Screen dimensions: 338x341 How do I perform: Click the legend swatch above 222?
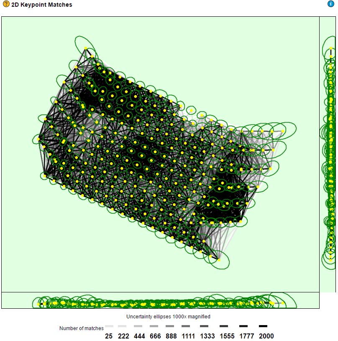click(122, 326)
